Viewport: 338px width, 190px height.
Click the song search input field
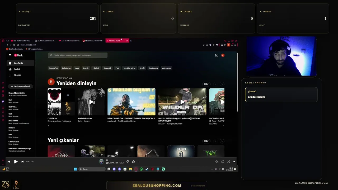[78, 55]
